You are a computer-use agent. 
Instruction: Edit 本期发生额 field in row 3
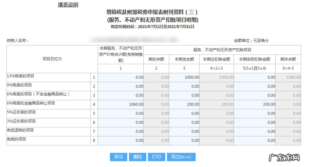[x=184, y=95]
